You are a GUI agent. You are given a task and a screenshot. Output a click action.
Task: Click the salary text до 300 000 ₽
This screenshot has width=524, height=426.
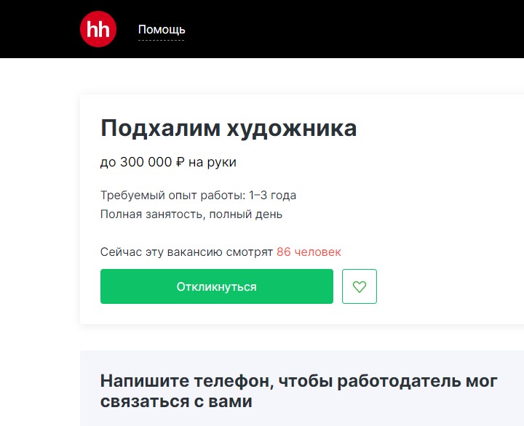pos(137,163)
